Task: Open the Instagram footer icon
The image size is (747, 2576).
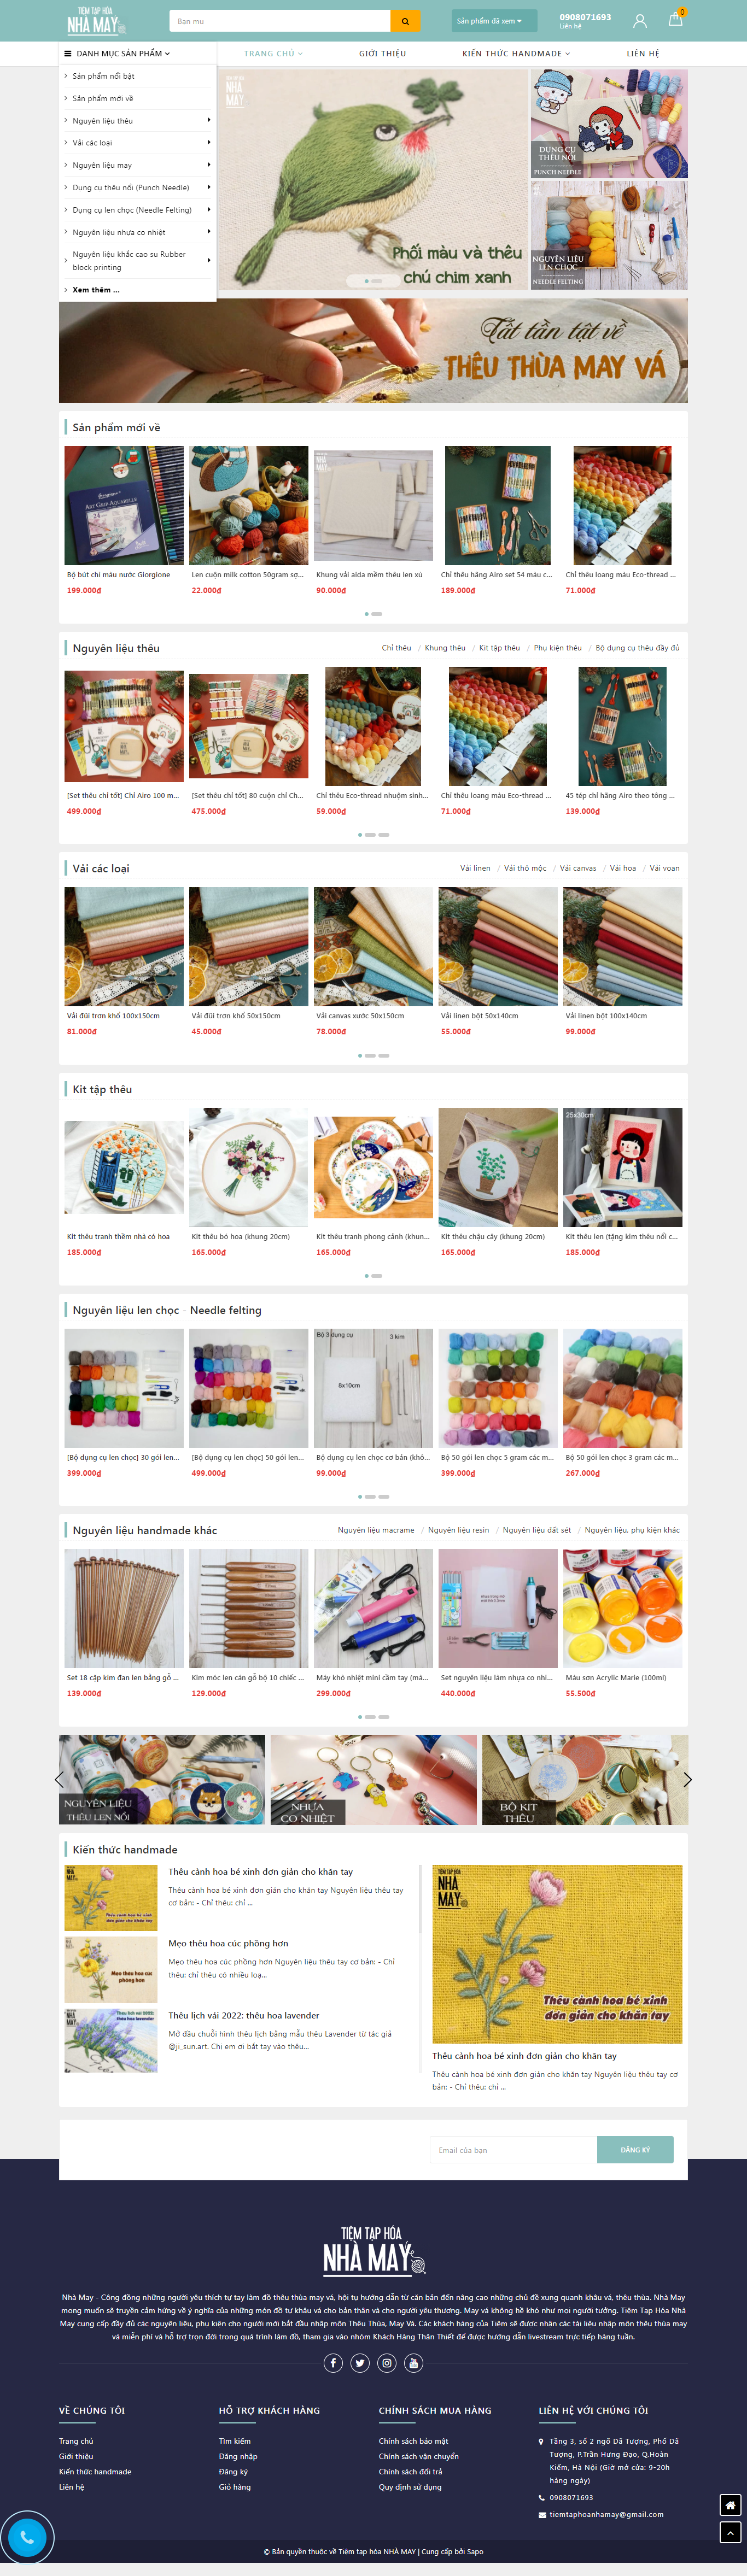Action: pyautogui.click(x=387, y=2363)
